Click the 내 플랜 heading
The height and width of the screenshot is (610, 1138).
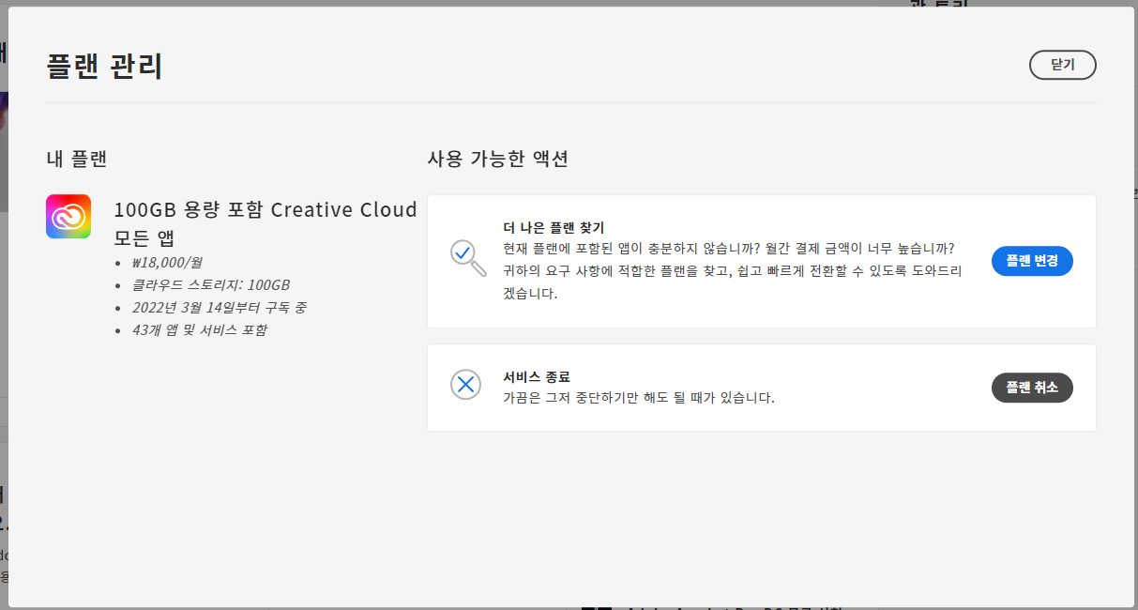click(77, 159)
